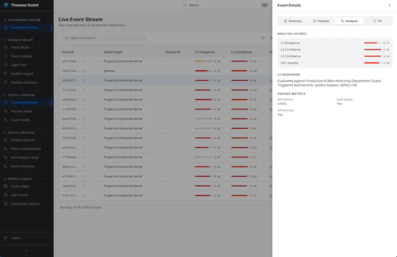Image resolution: width=397 pixels, height=257 pixels.
Task: Collapse the Prove & Comply section
Action: tap(46, 179)
